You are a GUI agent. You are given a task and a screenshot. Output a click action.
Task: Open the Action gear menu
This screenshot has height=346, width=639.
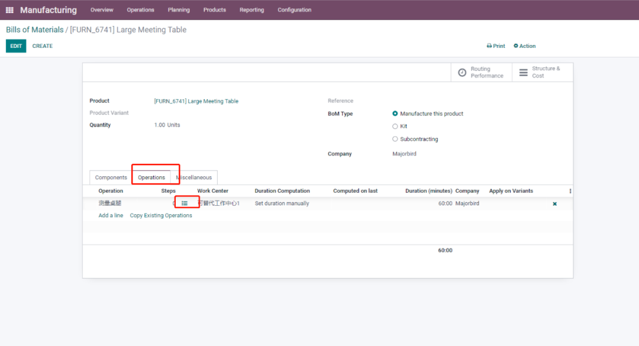point(524,46)
